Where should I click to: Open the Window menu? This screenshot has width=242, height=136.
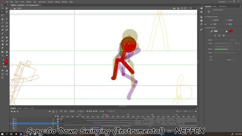coord(65,2)
